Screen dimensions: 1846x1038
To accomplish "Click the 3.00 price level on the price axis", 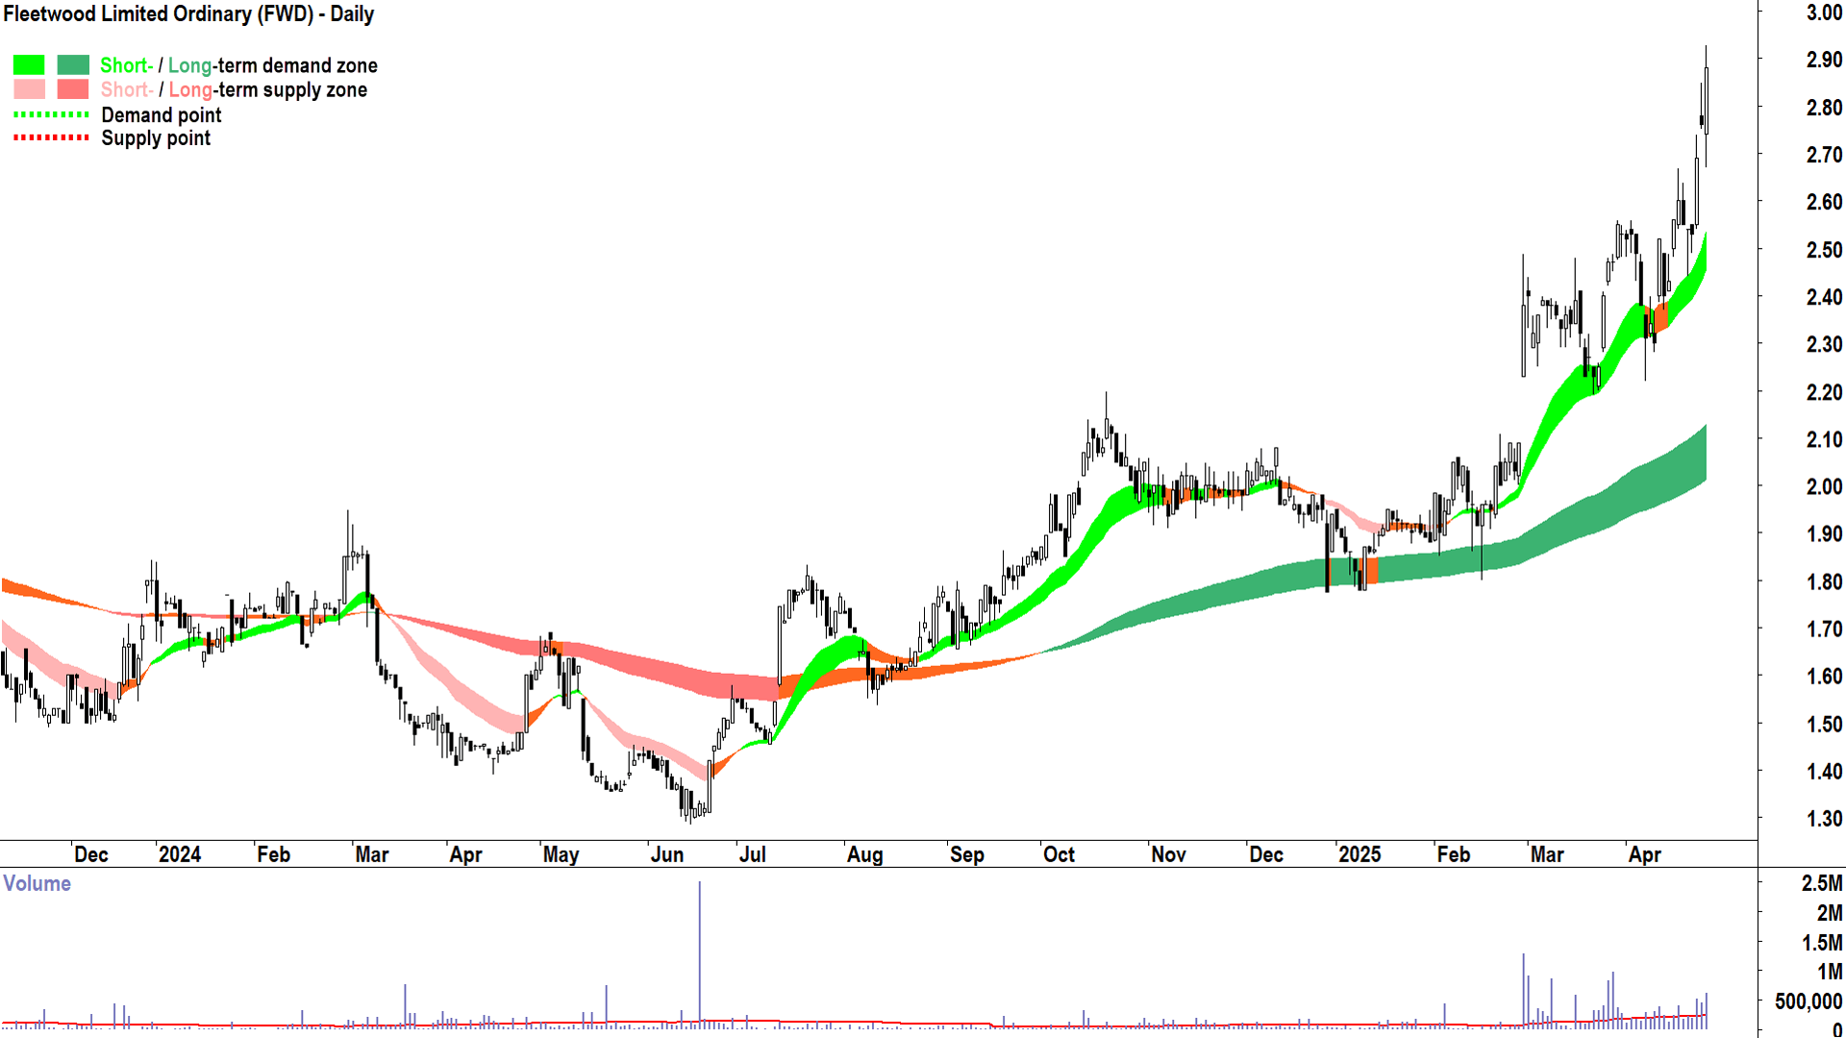I will pos(1823,12).
